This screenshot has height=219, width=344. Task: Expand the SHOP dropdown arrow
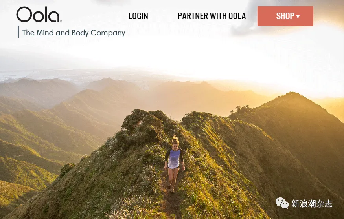298,16
